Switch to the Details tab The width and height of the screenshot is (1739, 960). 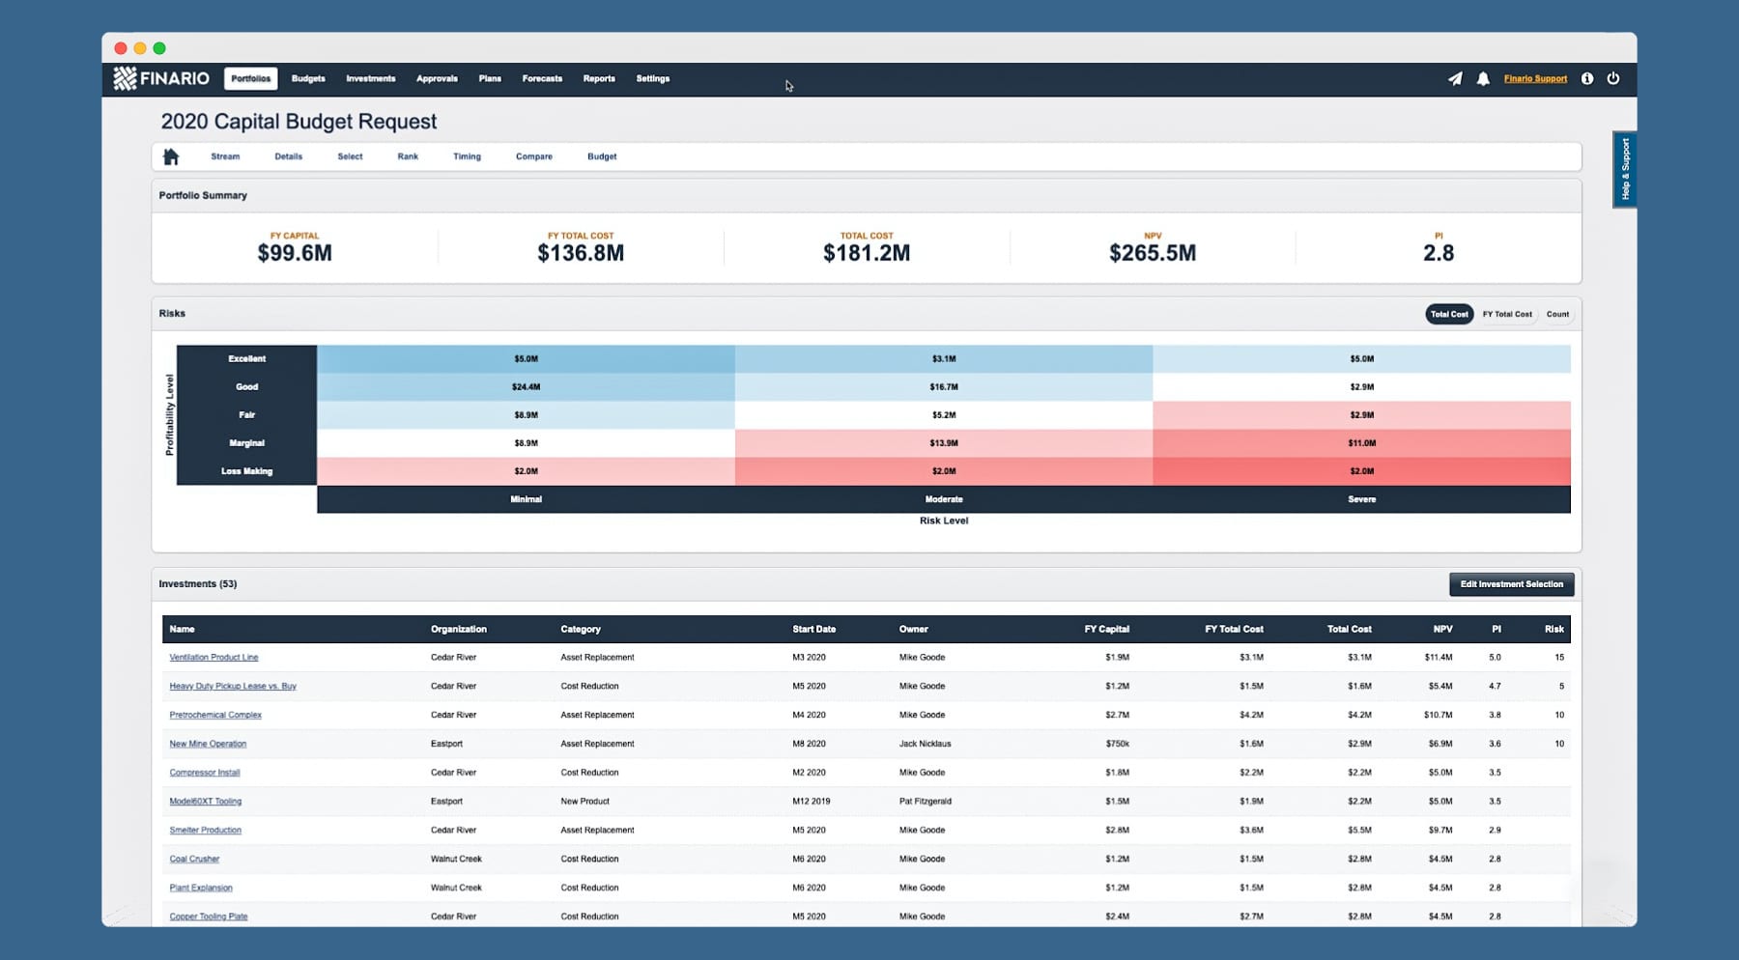pyautogui.click(x=288, y=156)
